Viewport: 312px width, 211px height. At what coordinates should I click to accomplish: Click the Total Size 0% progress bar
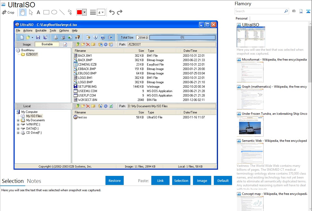[182, 37]
